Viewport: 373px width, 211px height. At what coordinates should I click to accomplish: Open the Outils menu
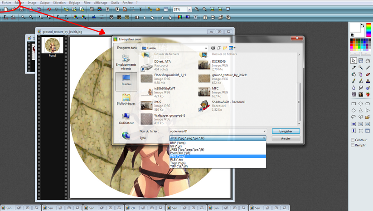pyautogui.click(x=115, y=3)
